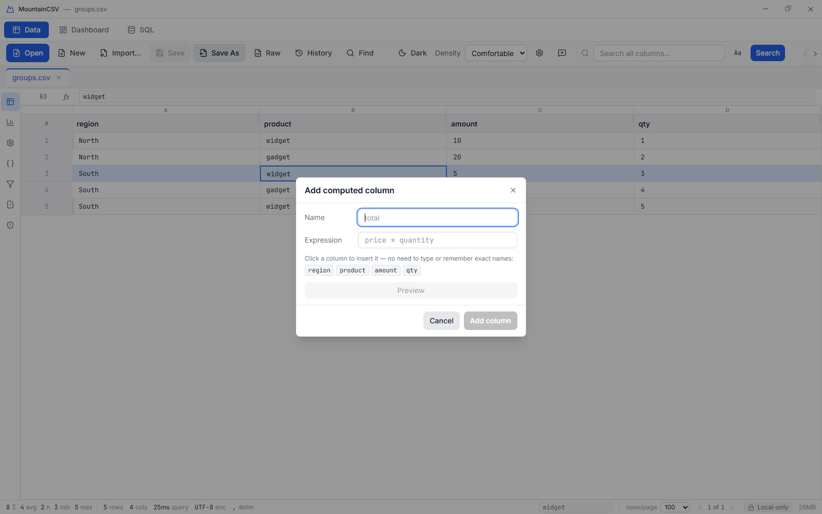This screenshot has height=514, width=822.
Task: Open the file alert sidebar icon
Action: (x=10, y=205)
